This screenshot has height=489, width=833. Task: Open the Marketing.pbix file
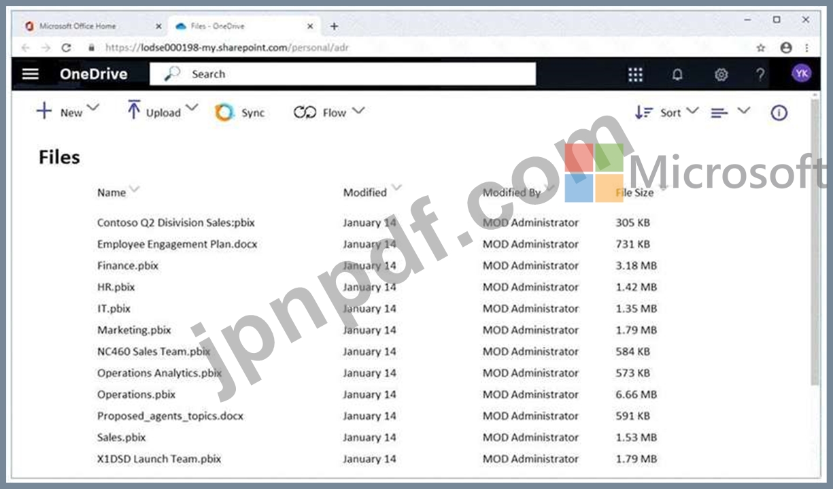click(x=134, y=330)
